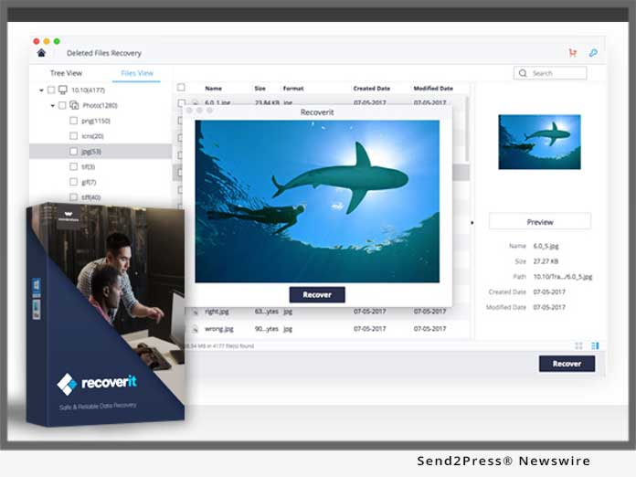
Task: Collapse the Photo(1280) folder node
Action: [52, 106]
